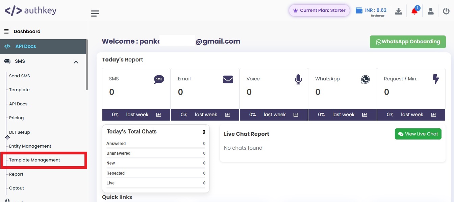
Task: Click the power logout icon
Action: 446,10
